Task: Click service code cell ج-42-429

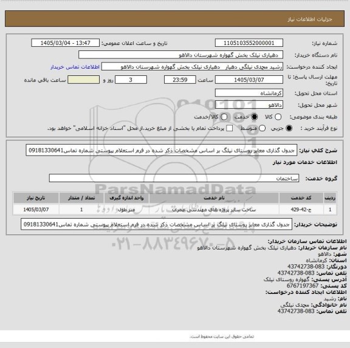Action: click(301, 210)
